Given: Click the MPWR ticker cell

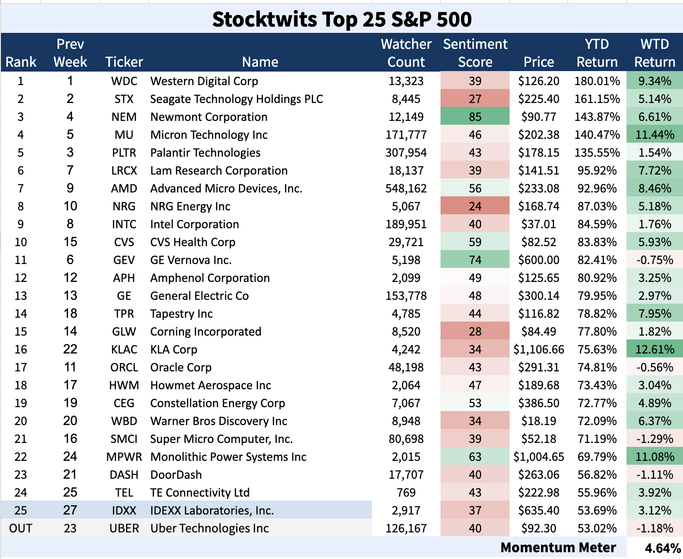Looking at the screenshot, I should (124, 457).
